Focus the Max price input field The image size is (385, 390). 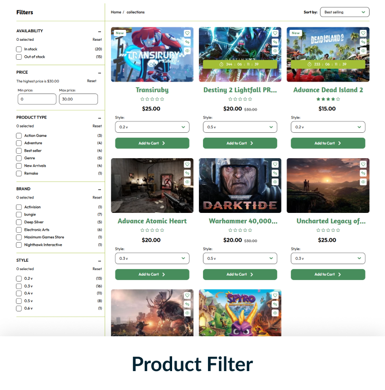(79, 99)
